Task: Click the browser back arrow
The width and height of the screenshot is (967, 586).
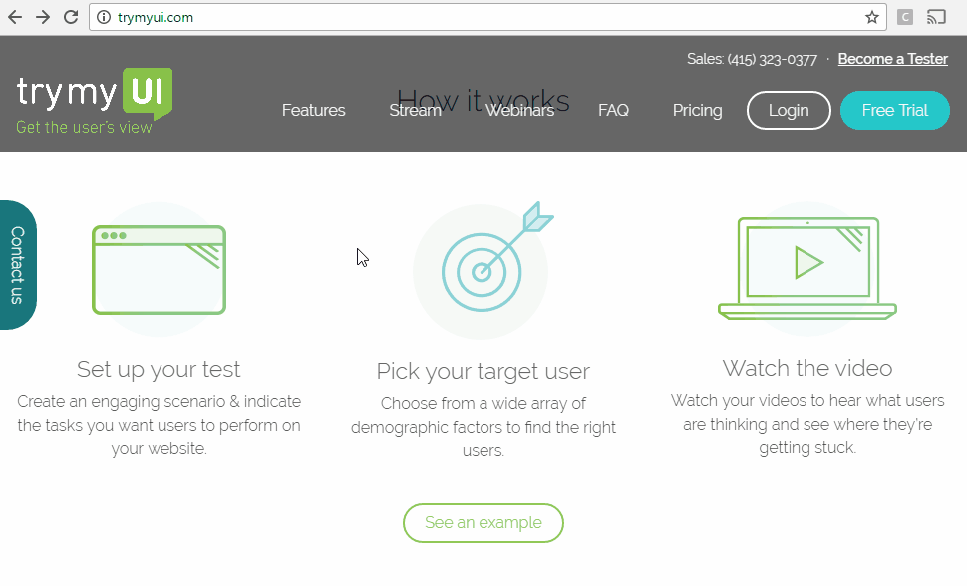Action: pyautogui.click(x=15, y=17)
